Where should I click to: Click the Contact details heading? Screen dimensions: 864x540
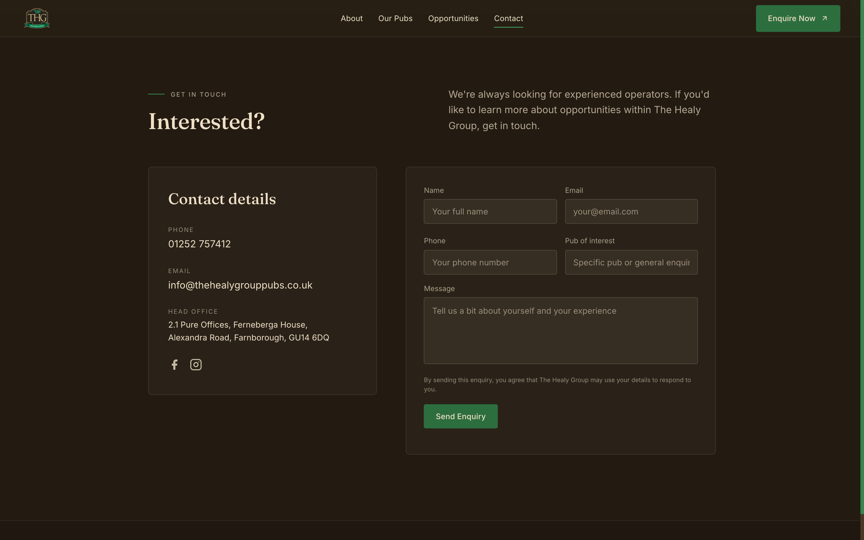click(x=222, y=199)
